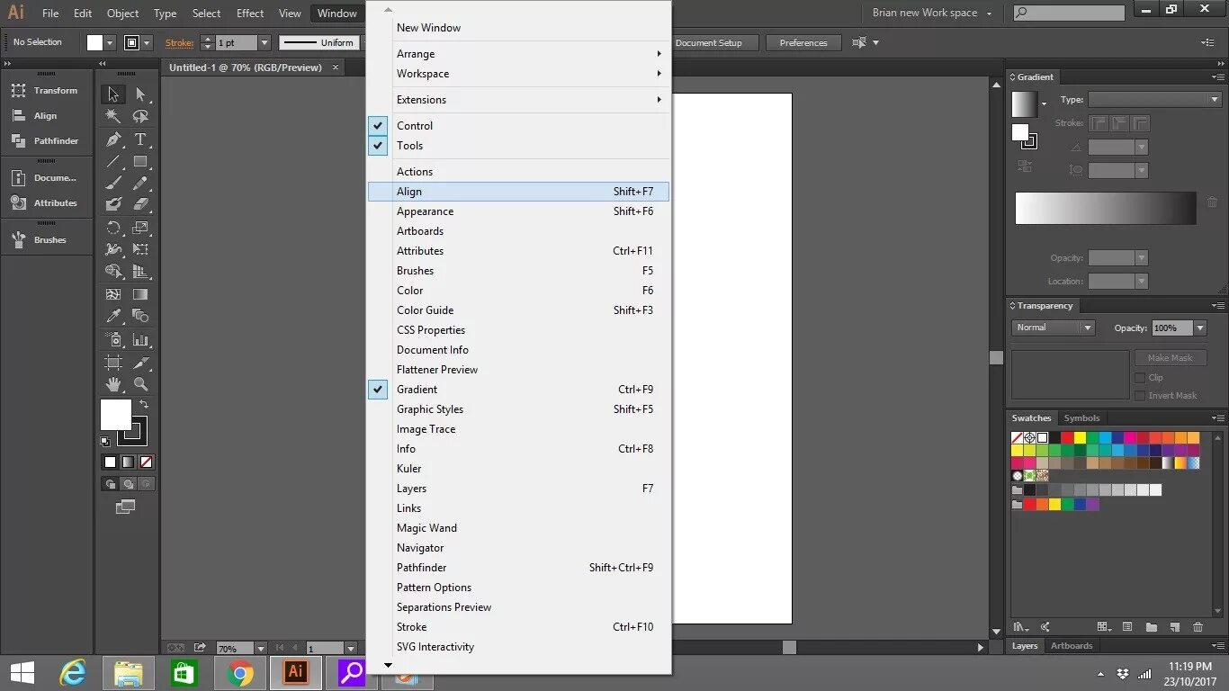This screenshot has height=691, width=1229.
Task: Select the Eraser tool
Action: point(140,204)
